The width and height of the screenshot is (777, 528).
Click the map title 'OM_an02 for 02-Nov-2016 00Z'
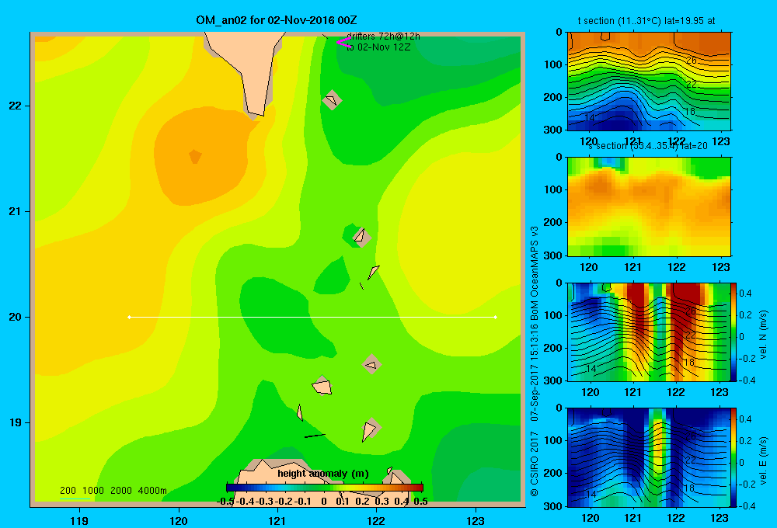(276, 20)
